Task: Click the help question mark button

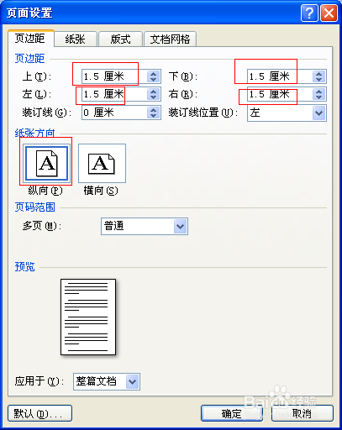Action: (309, 13)
